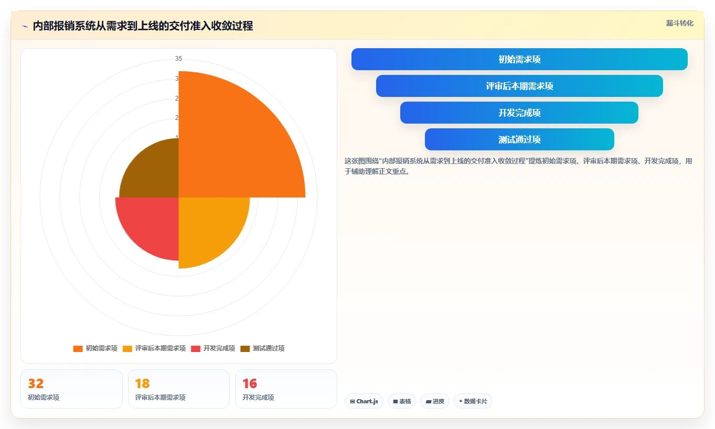Click the 漏斗转化 label in header

coord(679,23)
